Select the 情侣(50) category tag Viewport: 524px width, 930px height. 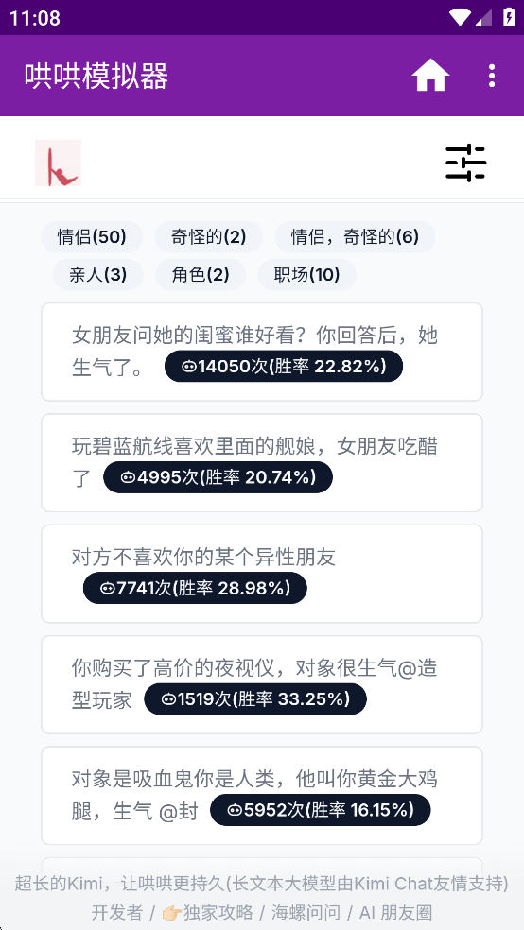click(92, 237)
